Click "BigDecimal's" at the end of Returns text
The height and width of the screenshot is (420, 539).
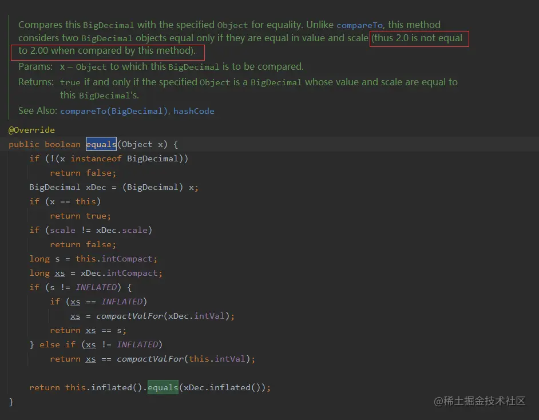coord(108,96)
